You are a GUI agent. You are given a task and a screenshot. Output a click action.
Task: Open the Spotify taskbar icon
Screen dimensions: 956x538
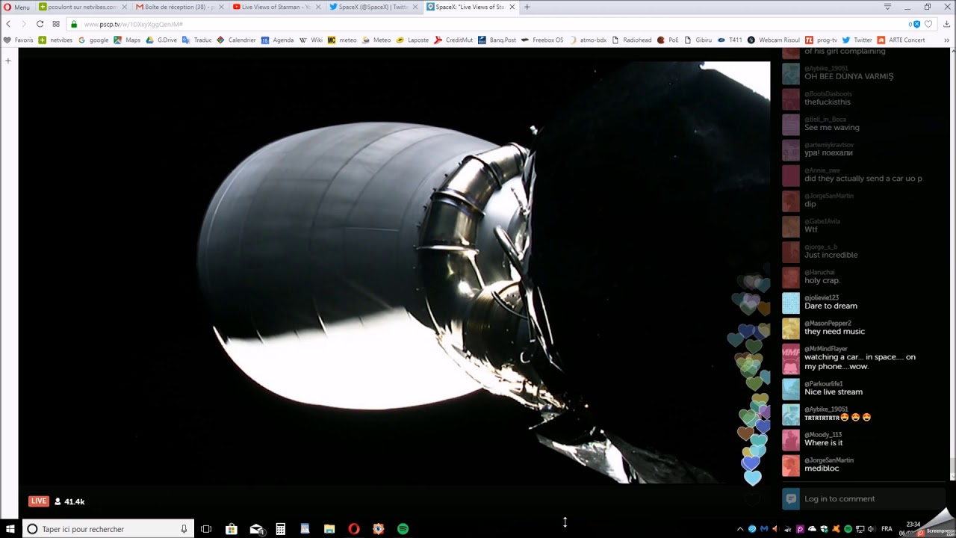[403, 529]
